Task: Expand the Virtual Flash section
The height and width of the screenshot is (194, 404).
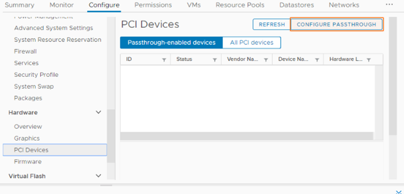Action: 98,176
